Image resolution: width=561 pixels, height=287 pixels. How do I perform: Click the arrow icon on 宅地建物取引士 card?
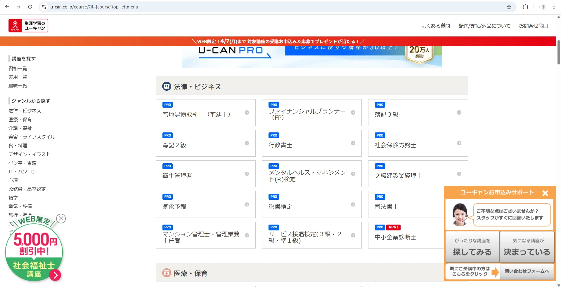(247, 113)
